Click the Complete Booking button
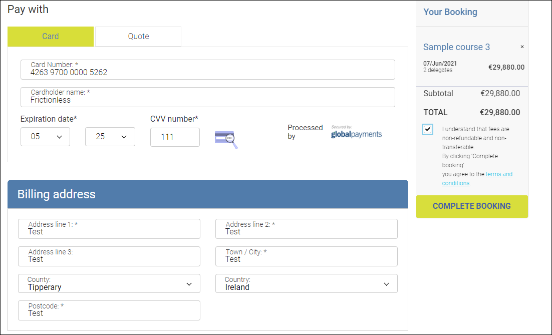Screen dimensions: 552x335 [472, 206]
